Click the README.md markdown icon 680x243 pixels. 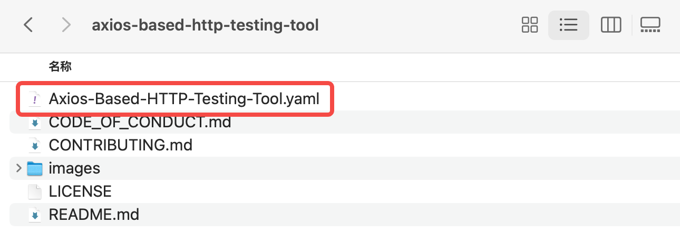tap(35, 215)
